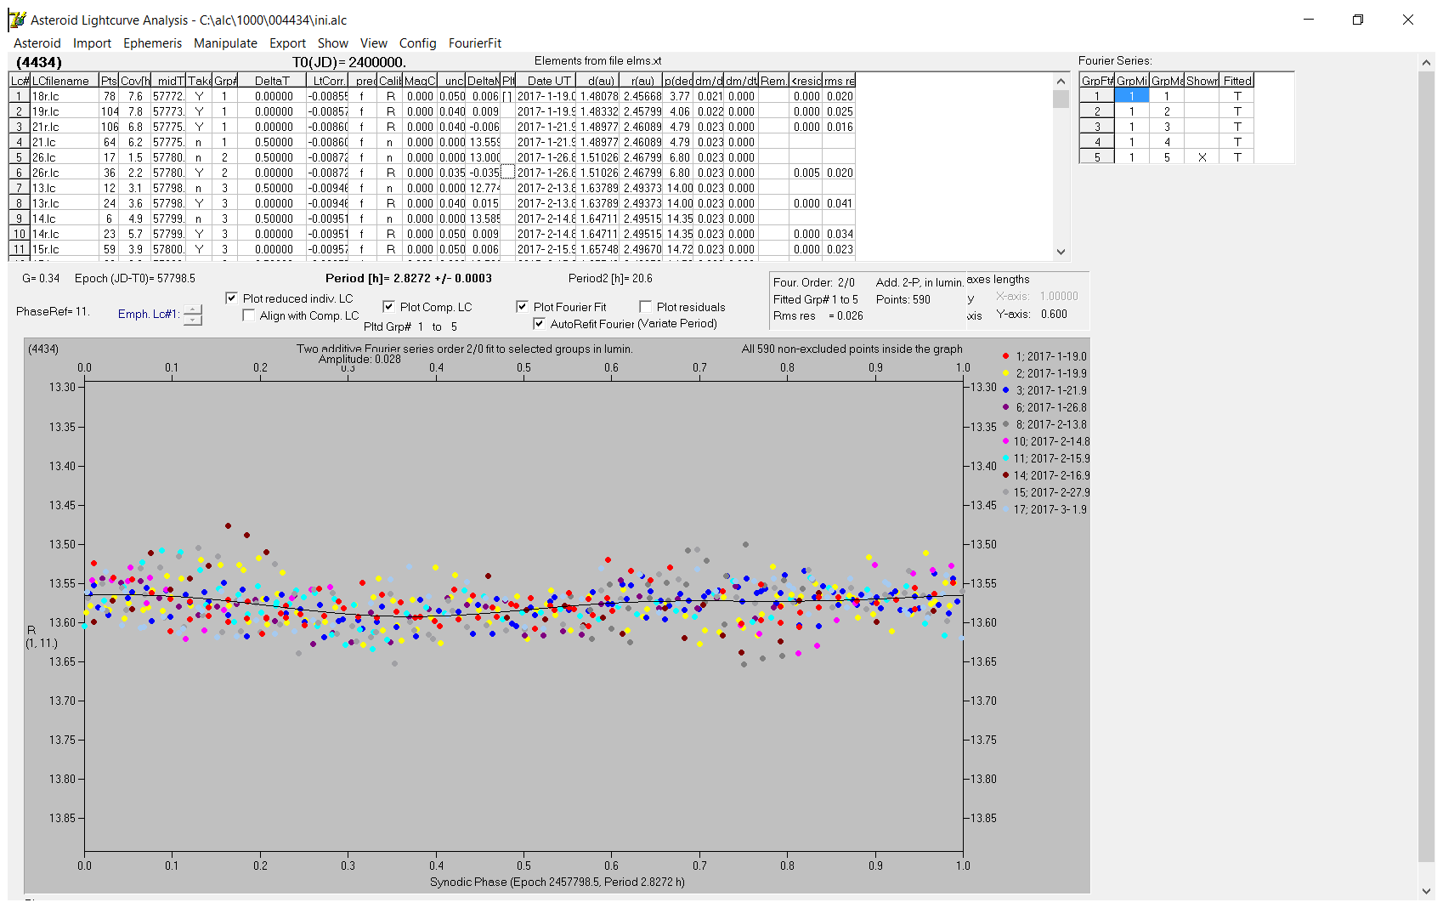Click the LCfilename column header
Viewport: 1443px width, 908px height.
(65, 81)
